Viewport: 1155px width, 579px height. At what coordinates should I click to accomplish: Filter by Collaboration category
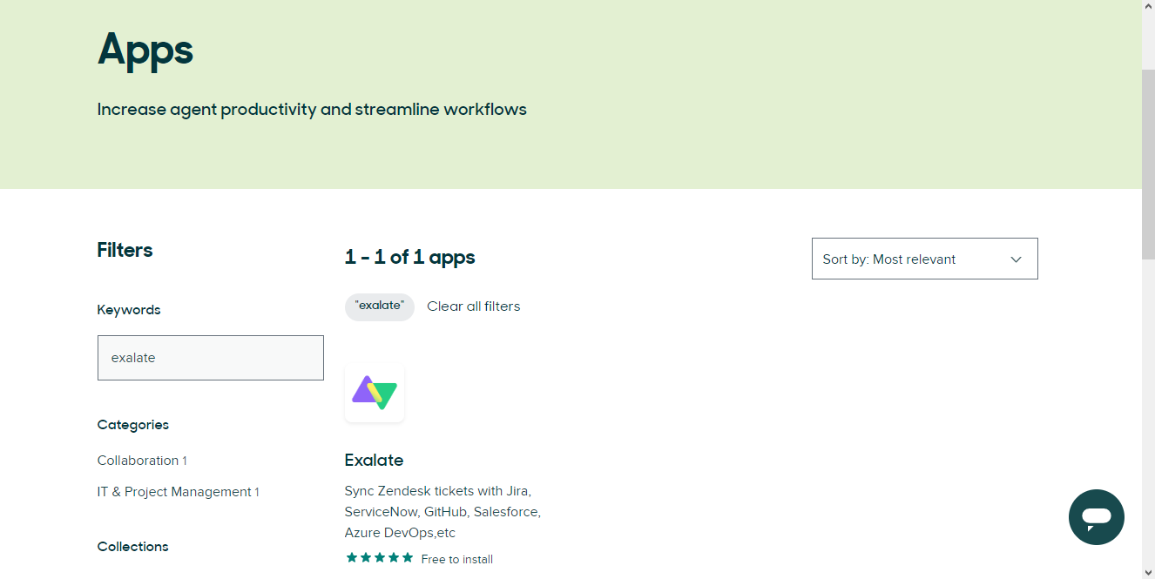(142, 461)
